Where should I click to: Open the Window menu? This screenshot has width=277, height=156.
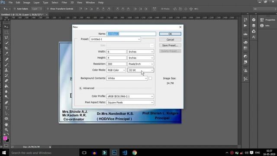coord(90,3)
